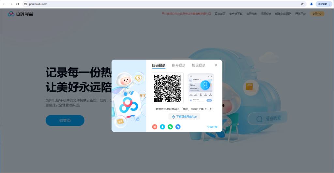Open 官网微博 link

251,14
